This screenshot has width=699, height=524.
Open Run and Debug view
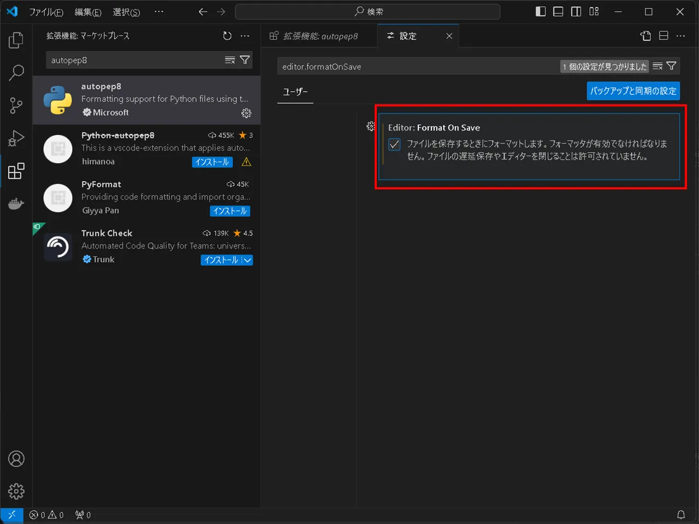pyautogui.click(x=16, y=138)
